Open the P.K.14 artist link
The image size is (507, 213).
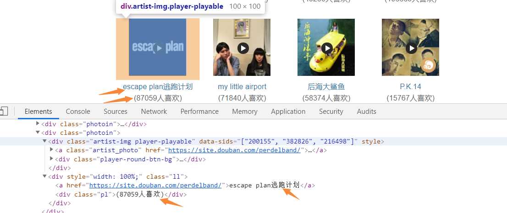pyautogui.click(x=410, y=87)
